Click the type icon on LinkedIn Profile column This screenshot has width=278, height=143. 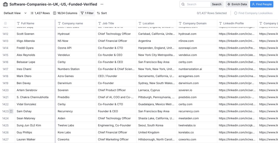point(220,23)
